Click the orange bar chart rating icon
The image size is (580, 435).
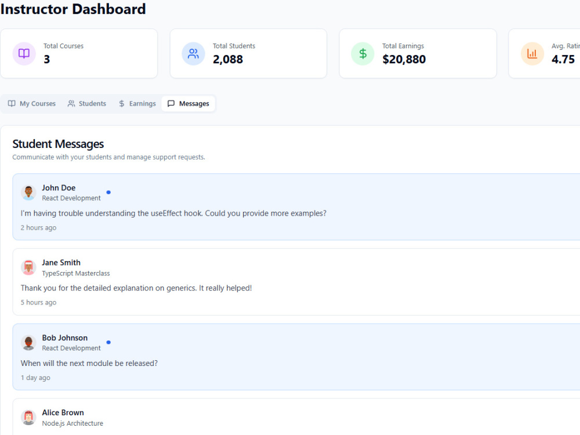(532, 53)
